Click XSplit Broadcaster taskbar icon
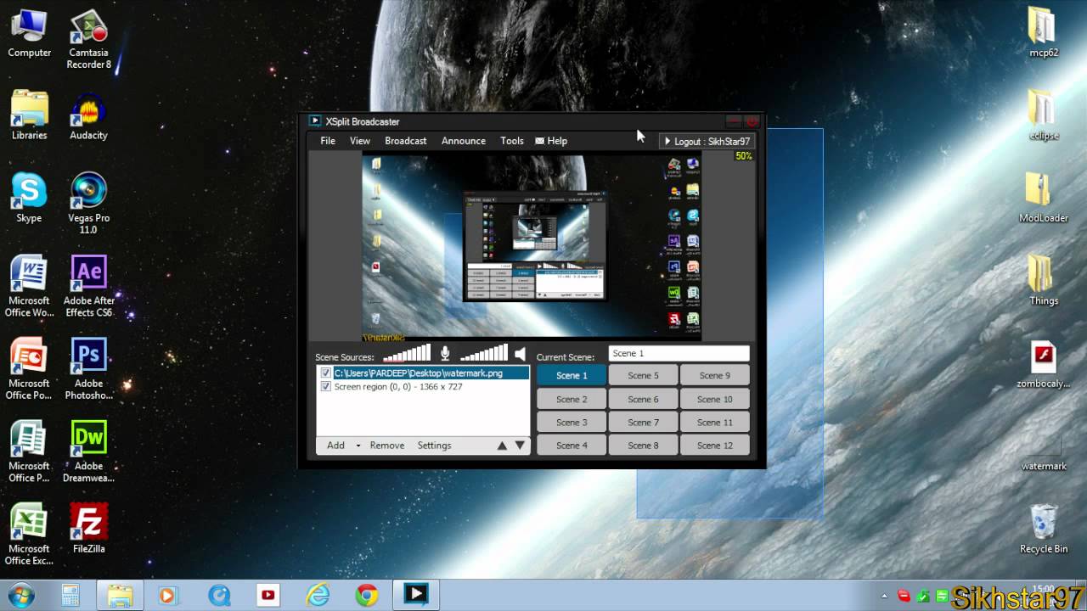Viewport: 1087px width, 611px height. click(415, 595)
